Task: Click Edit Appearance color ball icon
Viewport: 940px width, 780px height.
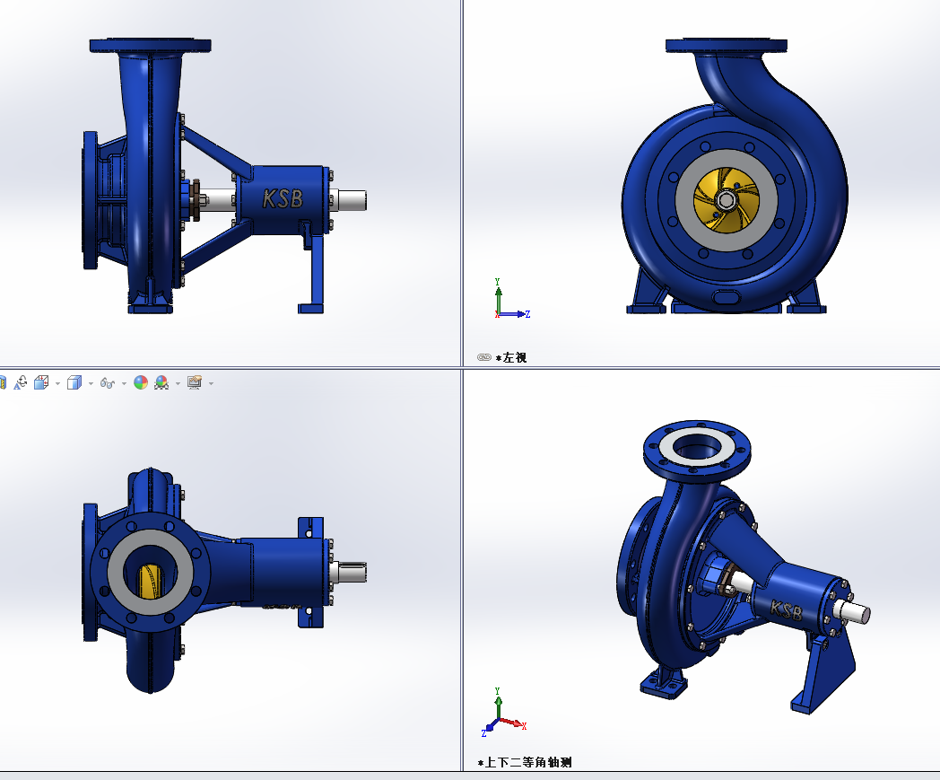Action: pos(141,382)
